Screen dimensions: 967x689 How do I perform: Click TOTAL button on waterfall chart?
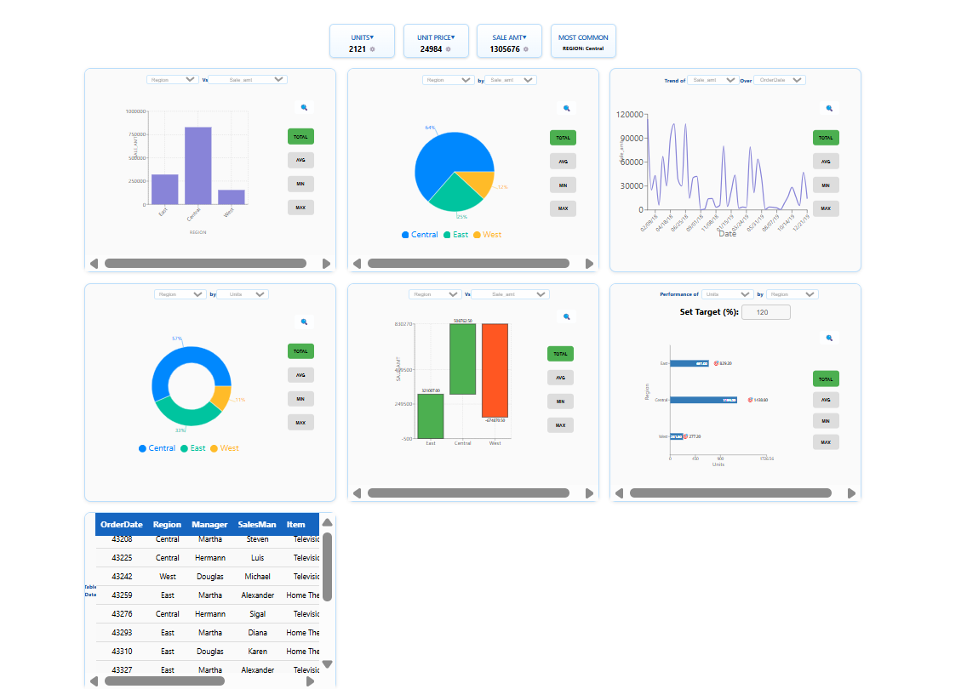click(561, 354)
